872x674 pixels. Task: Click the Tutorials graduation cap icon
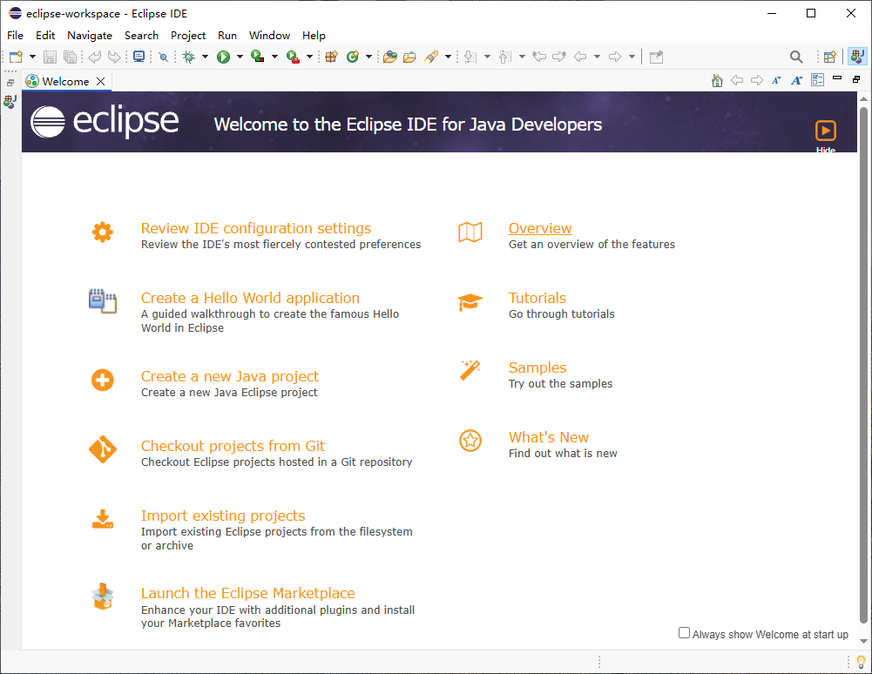coord(470,302)
